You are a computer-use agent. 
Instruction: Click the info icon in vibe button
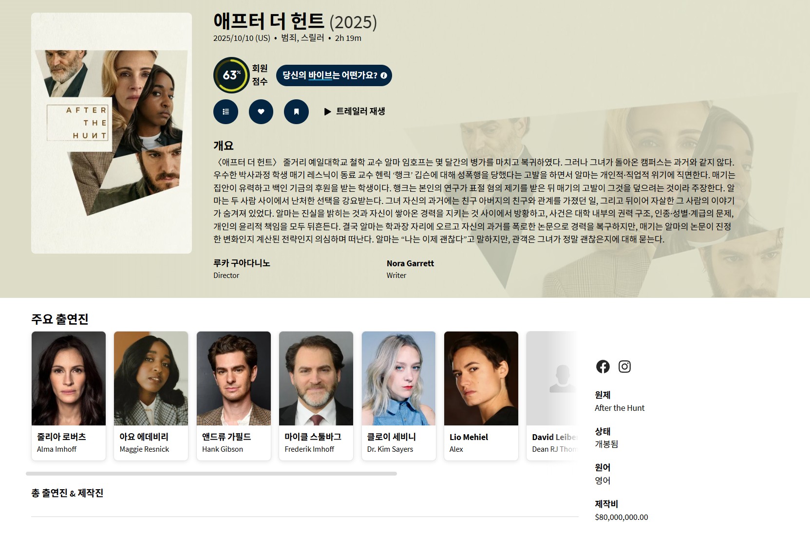[x=384, y=75]
